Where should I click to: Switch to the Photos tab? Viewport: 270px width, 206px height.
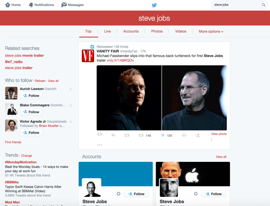pos(157,31)
